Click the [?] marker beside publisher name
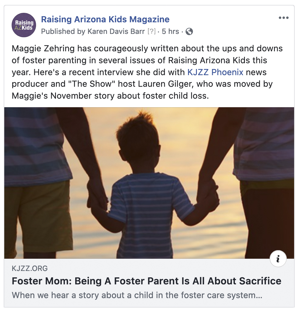This screenshot has height=314, width=299. pos(151,31)
